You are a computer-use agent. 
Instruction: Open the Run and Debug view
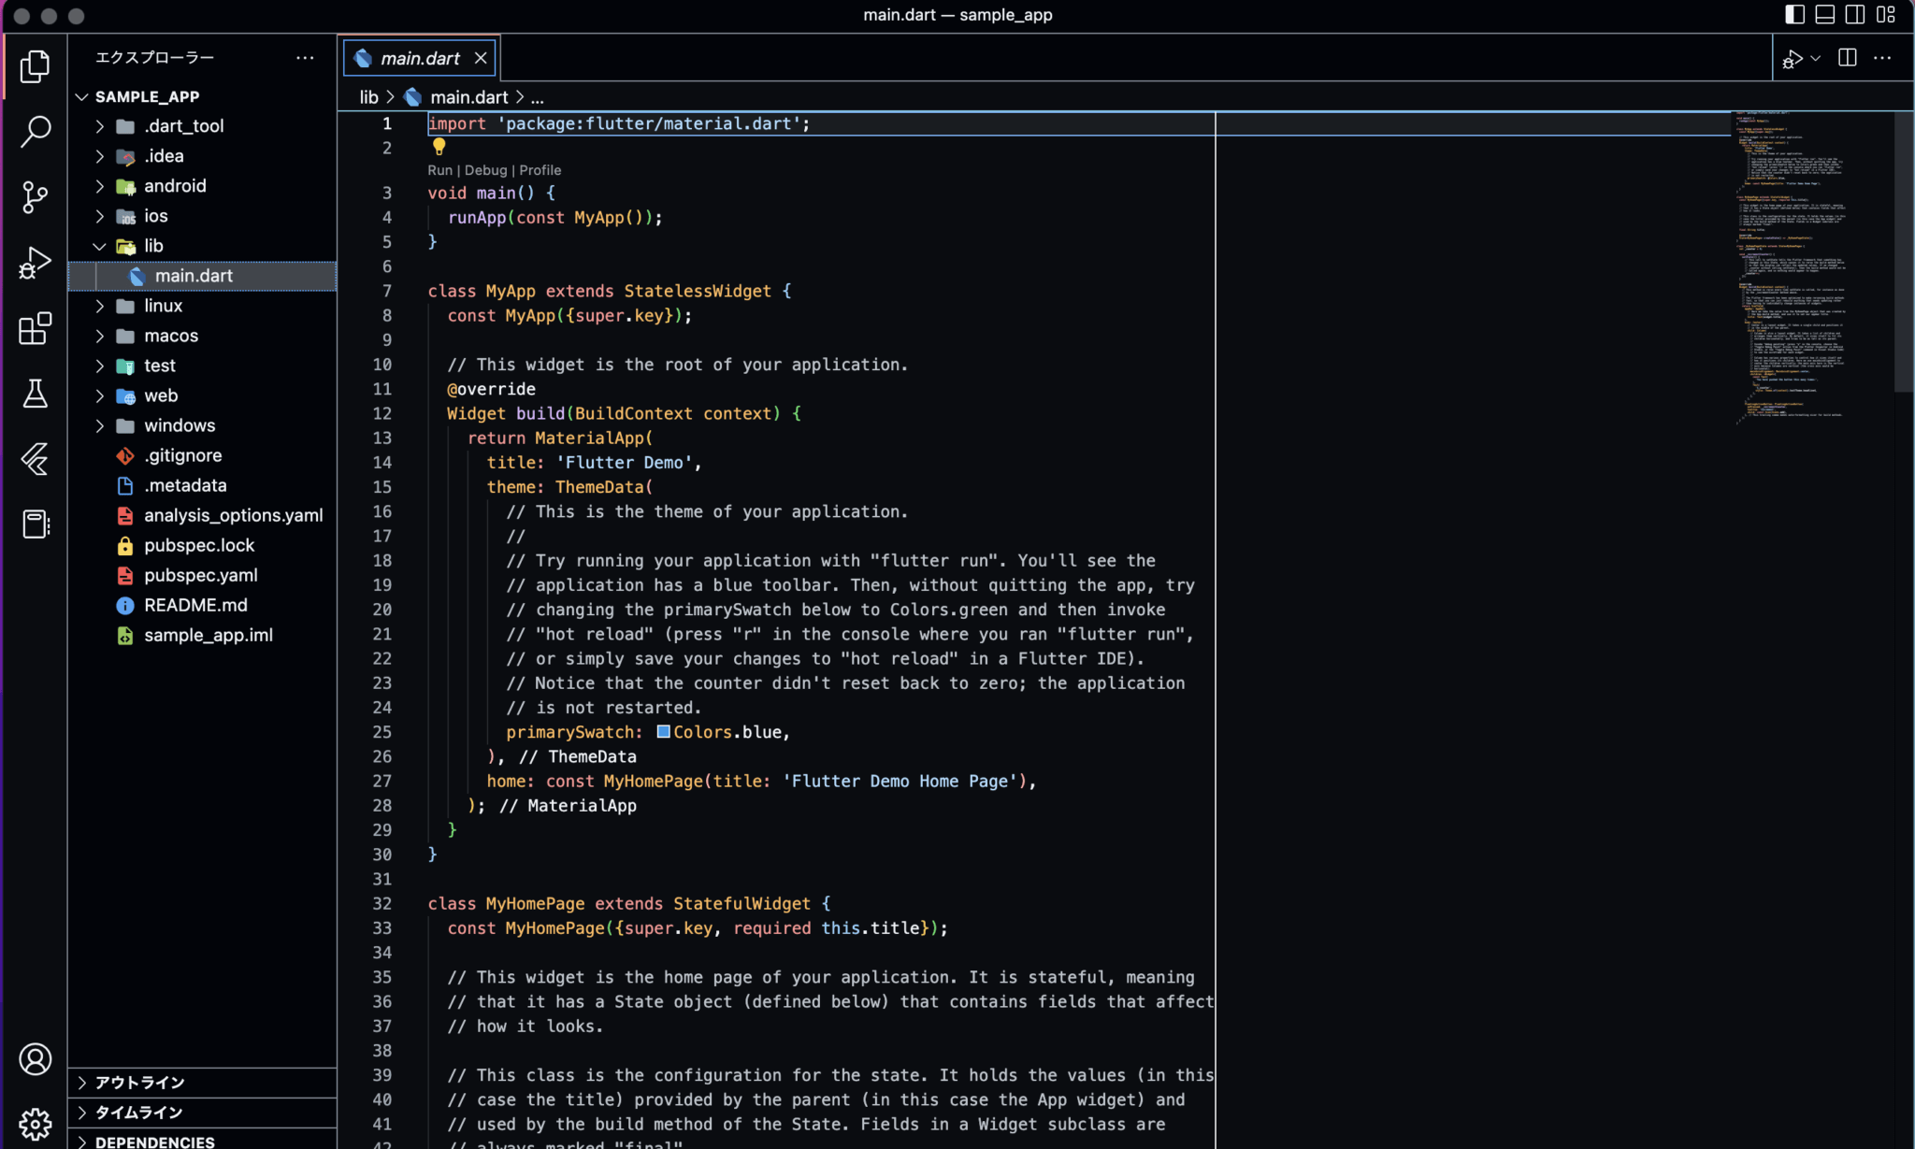pyautogui.click(x=35, y=263)
